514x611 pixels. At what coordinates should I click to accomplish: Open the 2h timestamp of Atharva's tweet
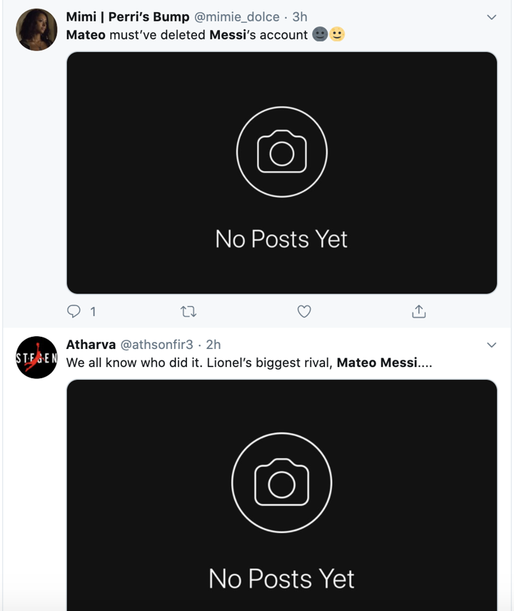coord(213,345)
